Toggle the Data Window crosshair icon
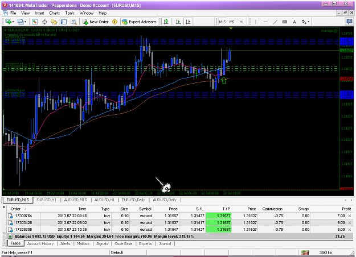The width and height of the screenshot is (356, 257). [x=44, y=22]
